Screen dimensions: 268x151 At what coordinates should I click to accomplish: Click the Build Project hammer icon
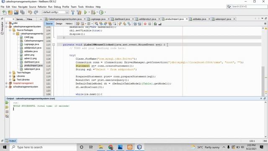coord(73,12)
